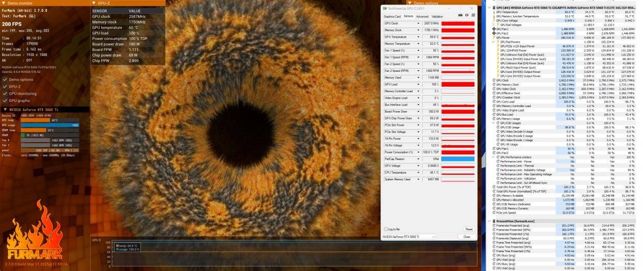643x271 pixels.
Task: Click icon beside Performance Limit - Power
Action: 498,161
